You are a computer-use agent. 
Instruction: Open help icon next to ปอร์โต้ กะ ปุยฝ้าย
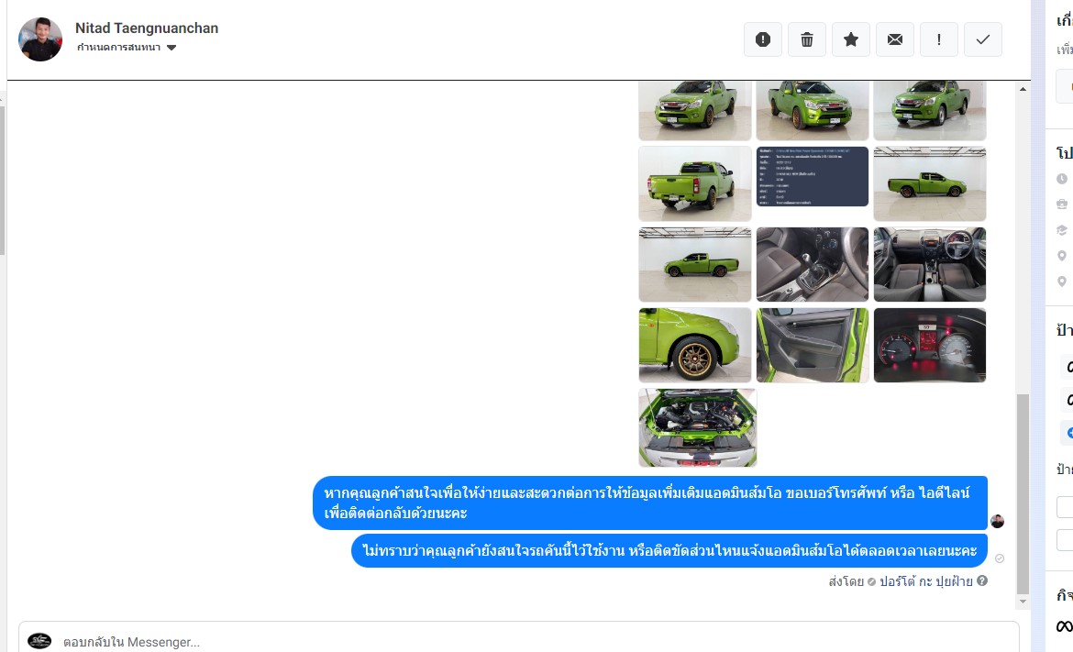tap(982, 580)
